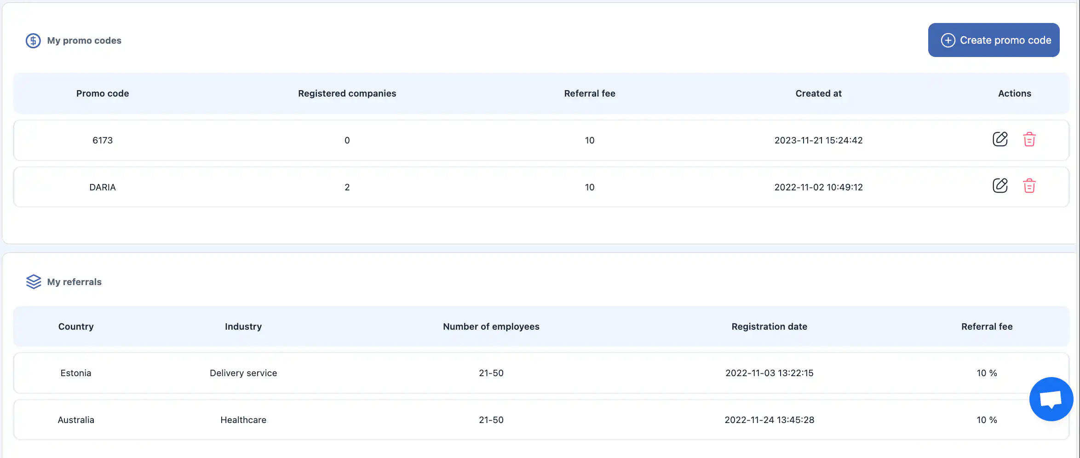Delete the 6173 promo code

1029,139
